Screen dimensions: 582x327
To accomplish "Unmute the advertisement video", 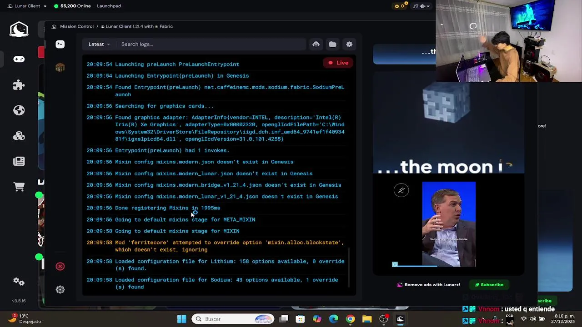I will (401, 190).
